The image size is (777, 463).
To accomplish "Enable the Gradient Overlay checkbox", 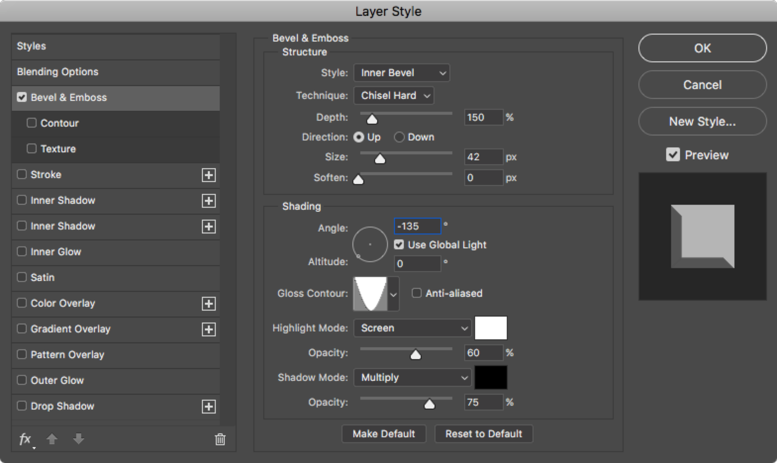I will tap(22, 328).
